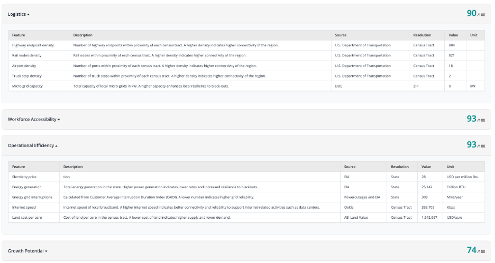Click the Growth Potential score of 74
Screen dimensions: 495x263
[472, 250]
